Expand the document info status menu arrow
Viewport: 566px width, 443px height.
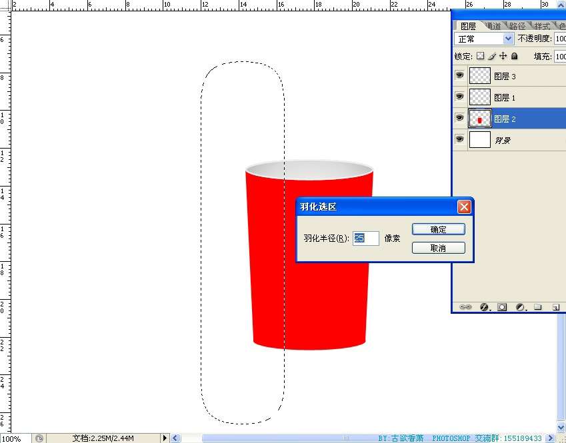(x=165, y=438)
